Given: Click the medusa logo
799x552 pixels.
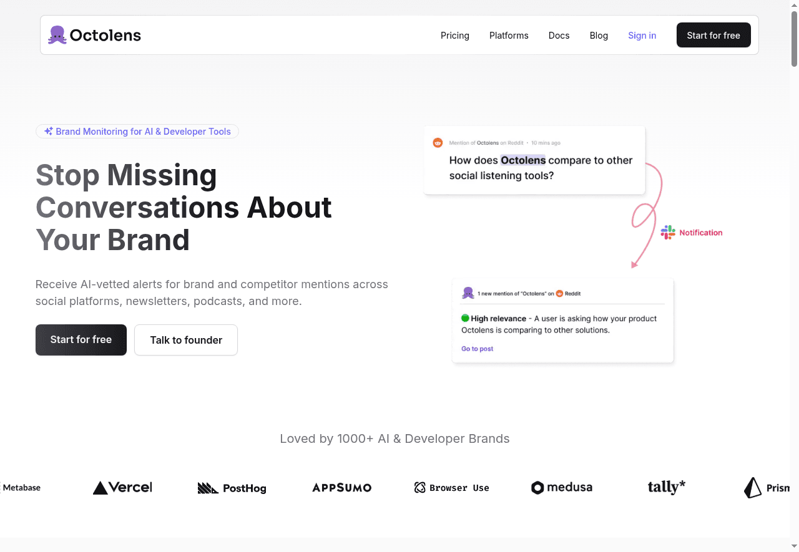Looking at the screenshot, I should [561, 488].
